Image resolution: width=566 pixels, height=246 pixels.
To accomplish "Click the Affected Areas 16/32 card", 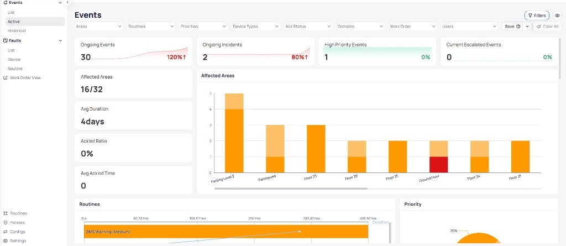I will (x=134, y=83).
